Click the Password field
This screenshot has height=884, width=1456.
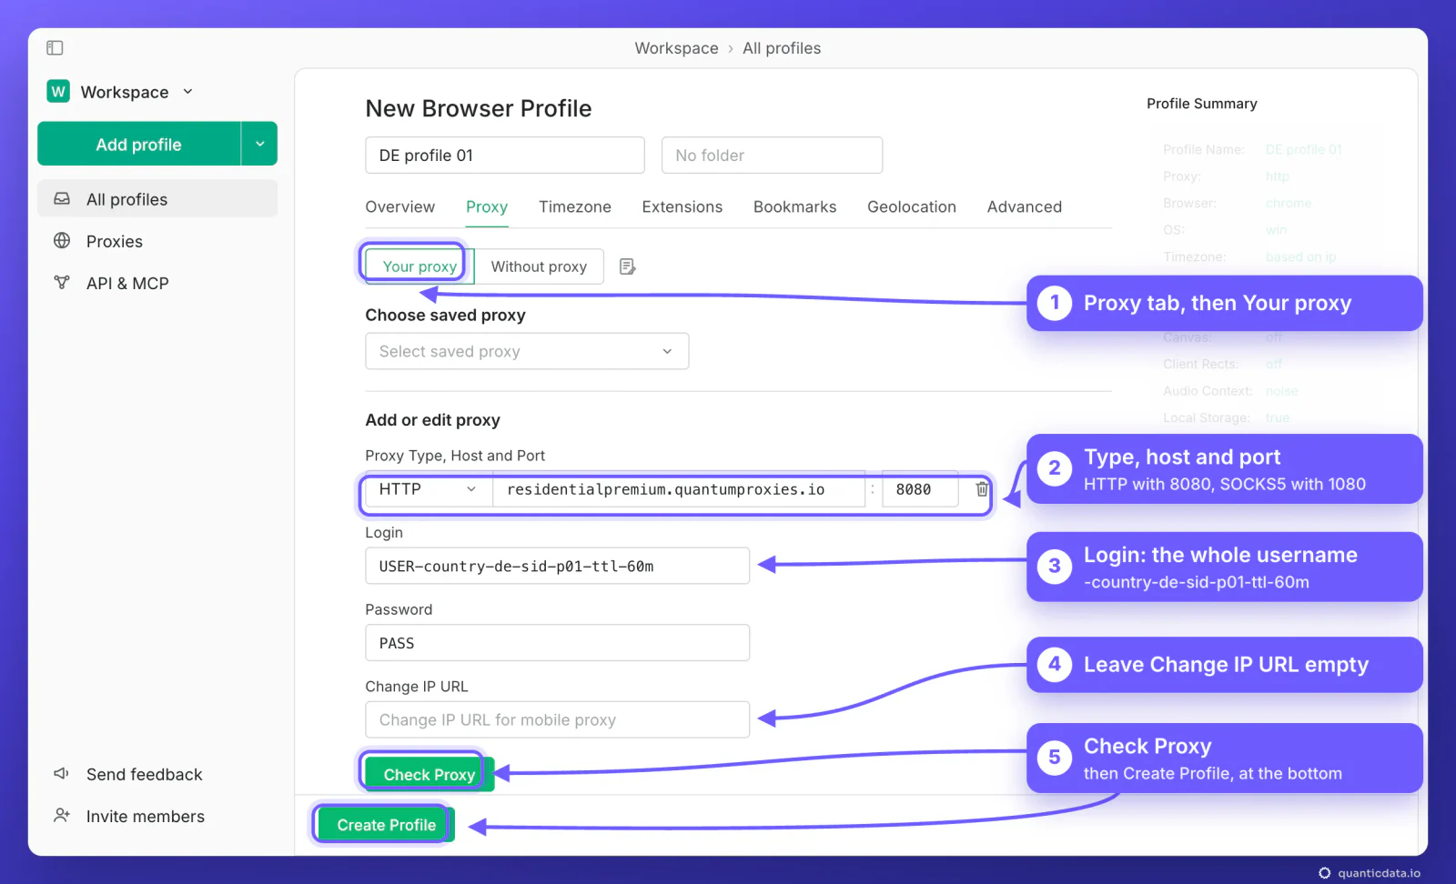(558, 643)
